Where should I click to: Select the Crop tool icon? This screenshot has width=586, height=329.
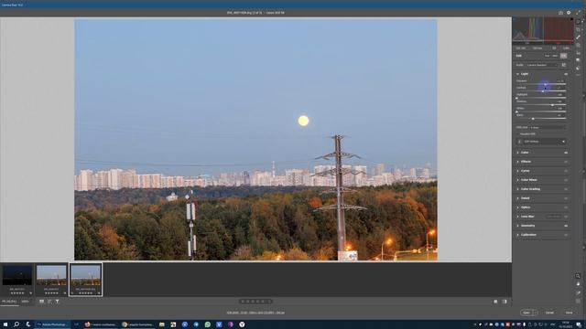pyautogui.click(x=578, y=29)
